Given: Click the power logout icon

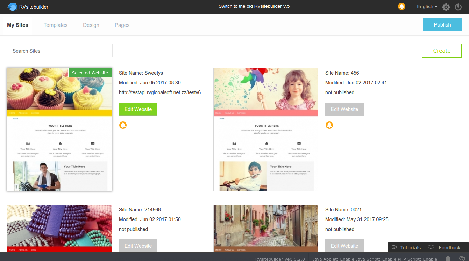Looking at the screenshot, I should click(x=458, y=7).
